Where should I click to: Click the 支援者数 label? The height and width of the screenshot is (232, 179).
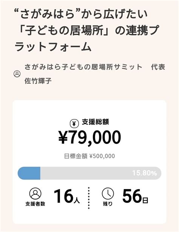point(35,204)
